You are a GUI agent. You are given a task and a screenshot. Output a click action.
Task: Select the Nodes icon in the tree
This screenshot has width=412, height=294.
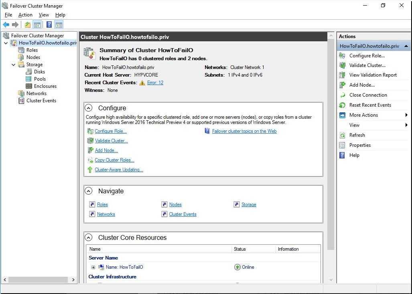(x=21, y=57)
